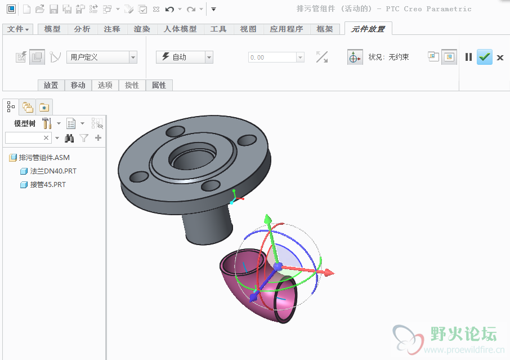Viewport: 510px width, 360px height.
Task: Open a file using the Open folder icon
Action: (x=40, y=9)
